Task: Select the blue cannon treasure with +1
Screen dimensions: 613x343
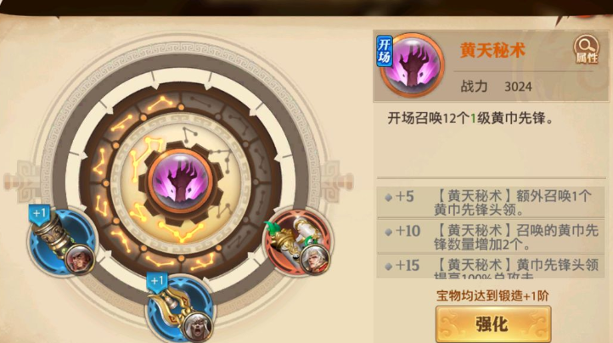Action: (x=63, y=242)
